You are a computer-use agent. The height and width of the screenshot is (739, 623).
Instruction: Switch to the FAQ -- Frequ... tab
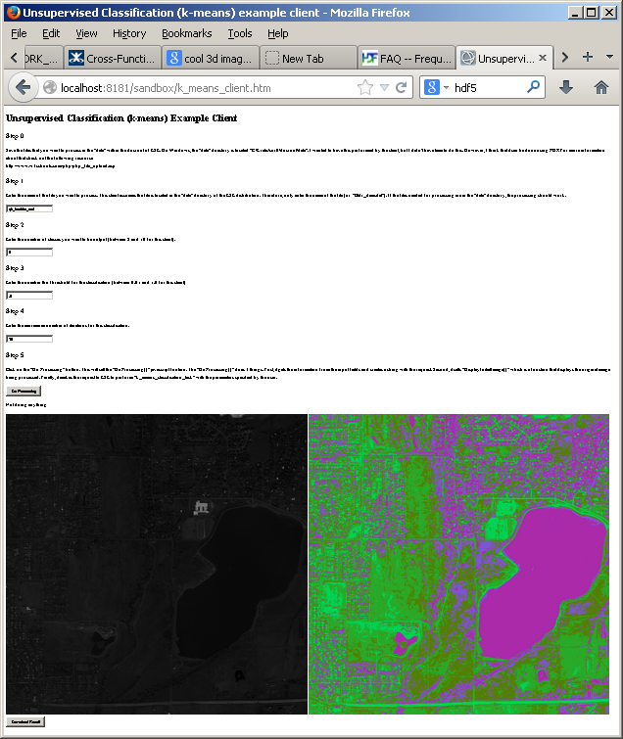point(407,58)
